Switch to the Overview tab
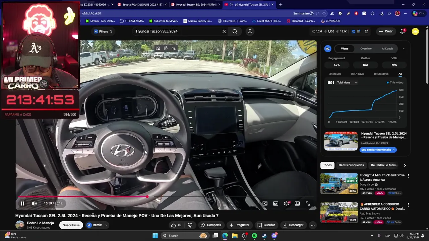Screen dimensions: 429x241 pos(366,49)
